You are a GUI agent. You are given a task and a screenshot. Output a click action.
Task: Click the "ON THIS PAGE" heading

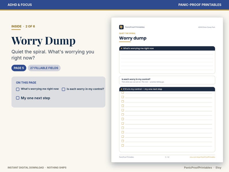pos(26,83)
